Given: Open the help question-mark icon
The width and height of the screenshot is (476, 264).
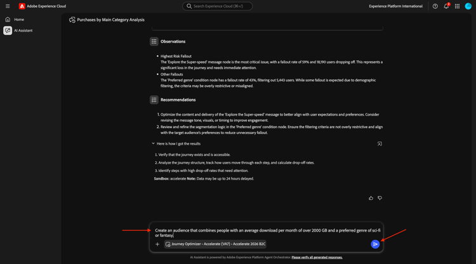Looking at the screenshot, I should 435,6.
